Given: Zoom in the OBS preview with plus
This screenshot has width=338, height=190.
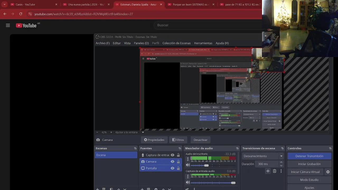Looking at the screenshot, I should click(x=111, y=132).
